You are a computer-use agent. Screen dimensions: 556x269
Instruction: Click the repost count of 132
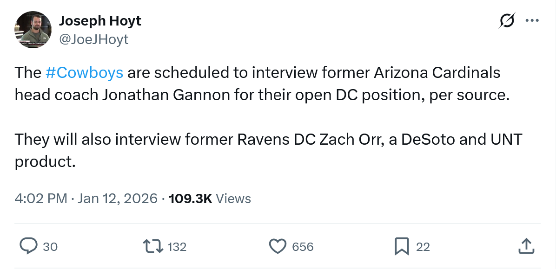(x=177, y=247)
